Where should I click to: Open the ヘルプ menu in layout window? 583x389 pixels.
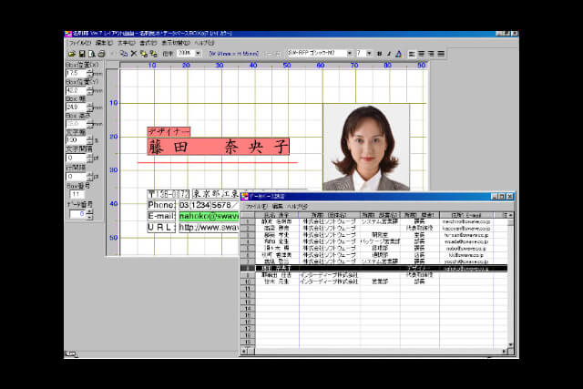[204, 43]
